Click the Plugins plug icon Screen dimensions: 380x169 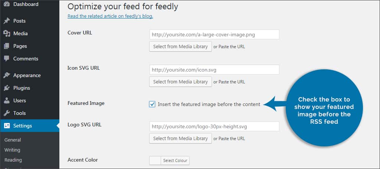click(x=7, y=88)
